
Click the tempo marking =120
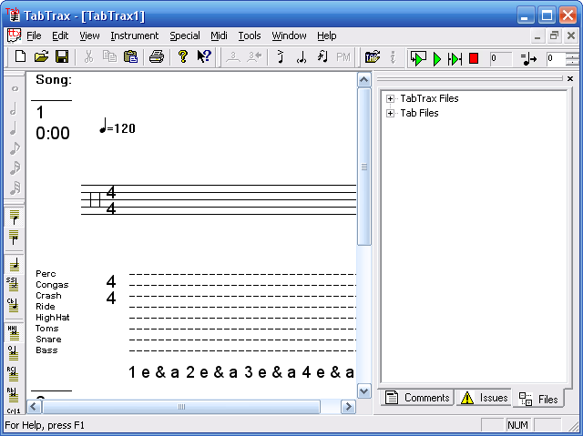(118, 127)
